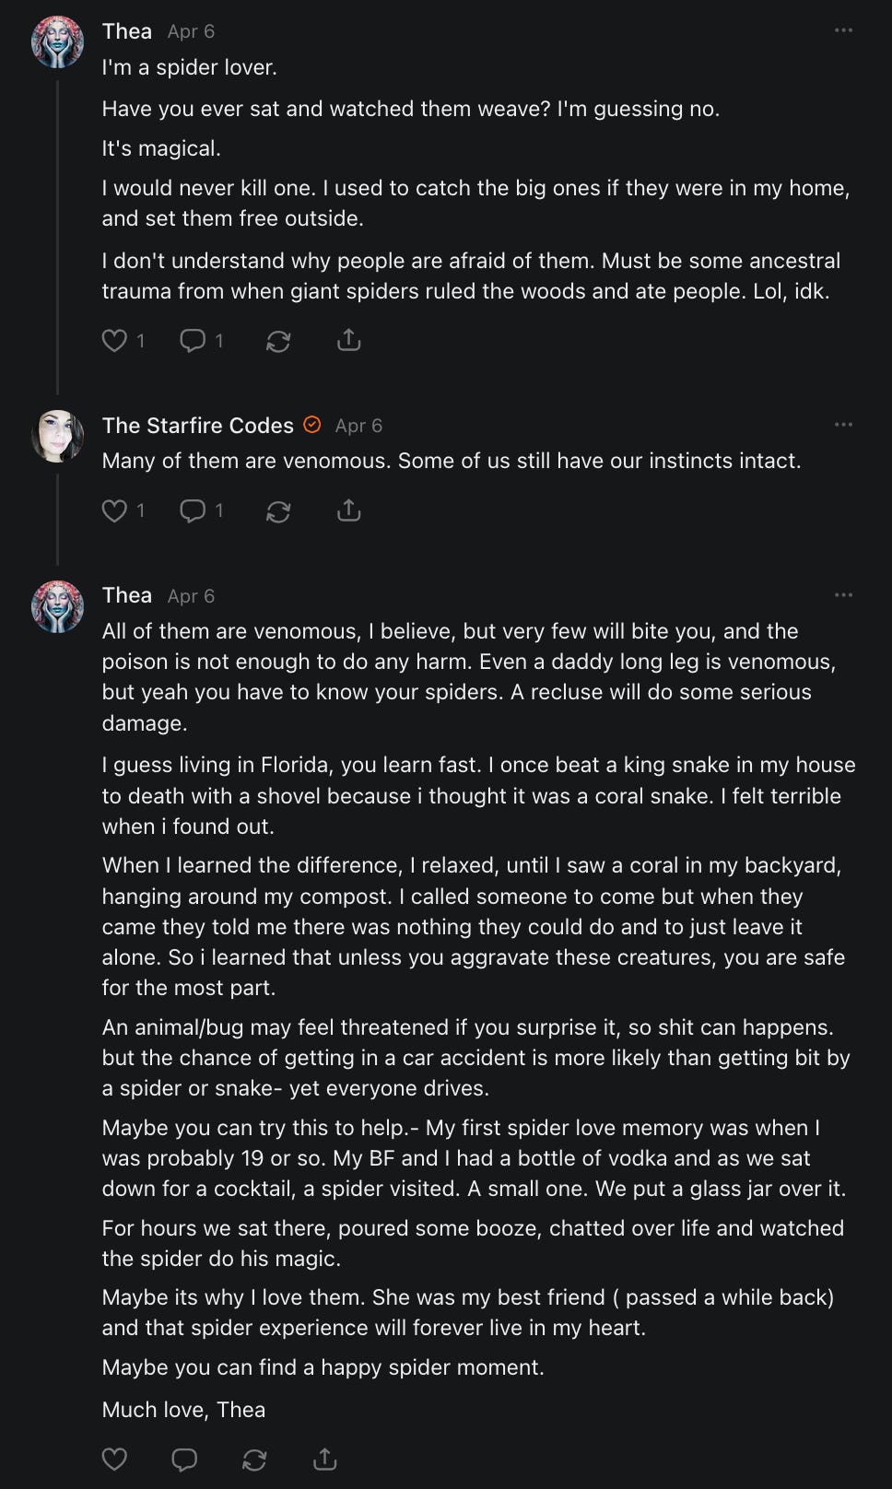
Task: Restack The Starfire Codes comment
Action: (x=278, y=510)
